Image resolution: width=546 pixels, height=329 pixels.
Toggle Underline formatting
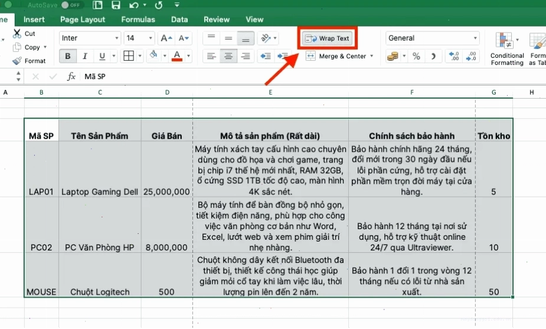click(x=102, y=56)
